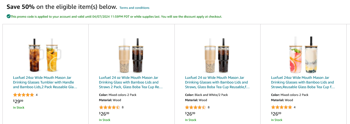View the 4 reviews for the $29.99 tumbler
Viewport: 350px width, 124px height.
coord(37,95)
